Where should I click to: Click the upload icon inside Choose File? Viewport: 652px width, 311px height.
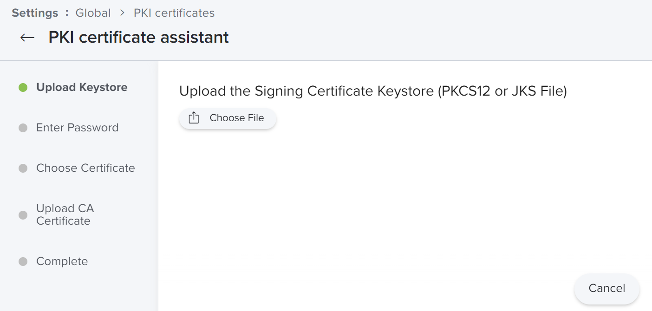pos(194,118)
